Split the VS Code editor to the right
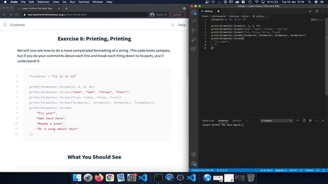The width and height of the screenshot is (328, 184). 317,11
